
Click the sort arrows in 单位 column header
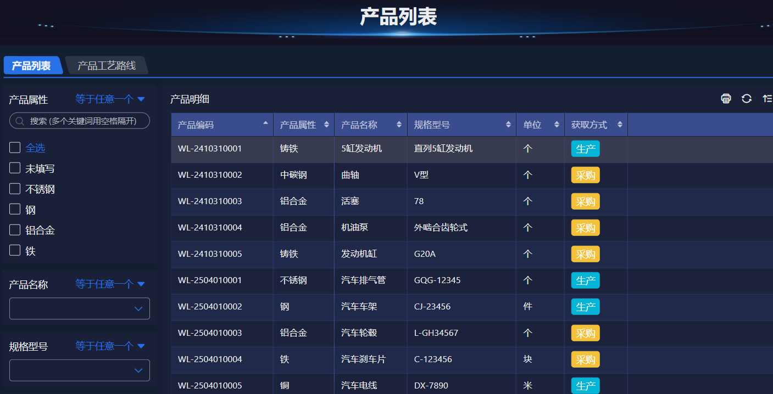coord(557,125)
